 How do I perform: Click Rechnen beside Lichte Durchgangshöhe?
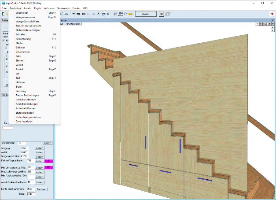point(41,189)
